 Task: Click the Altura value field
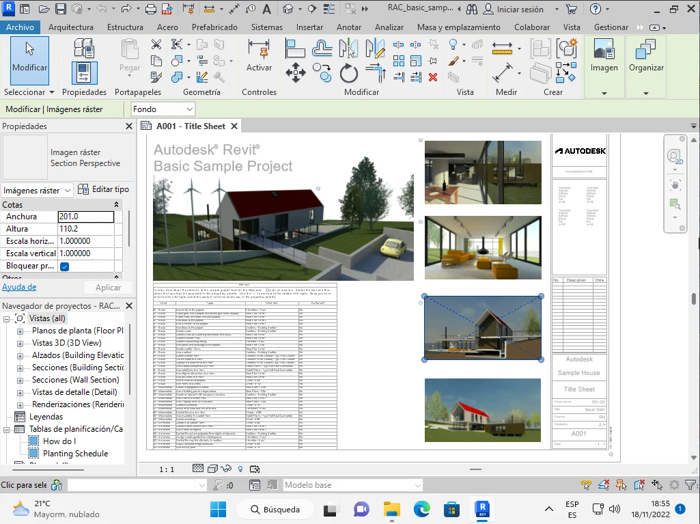click(86, 229)
